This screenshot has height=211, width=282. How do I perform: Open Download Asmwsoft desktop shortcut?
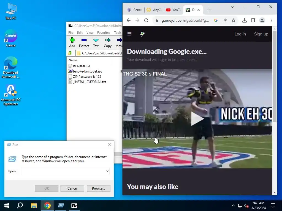tap(11, 68)
